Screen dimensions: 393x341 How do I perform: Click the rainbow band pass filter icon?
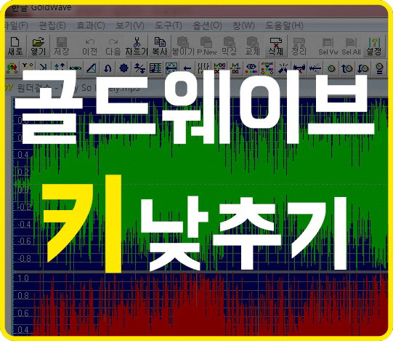(219, 68)
